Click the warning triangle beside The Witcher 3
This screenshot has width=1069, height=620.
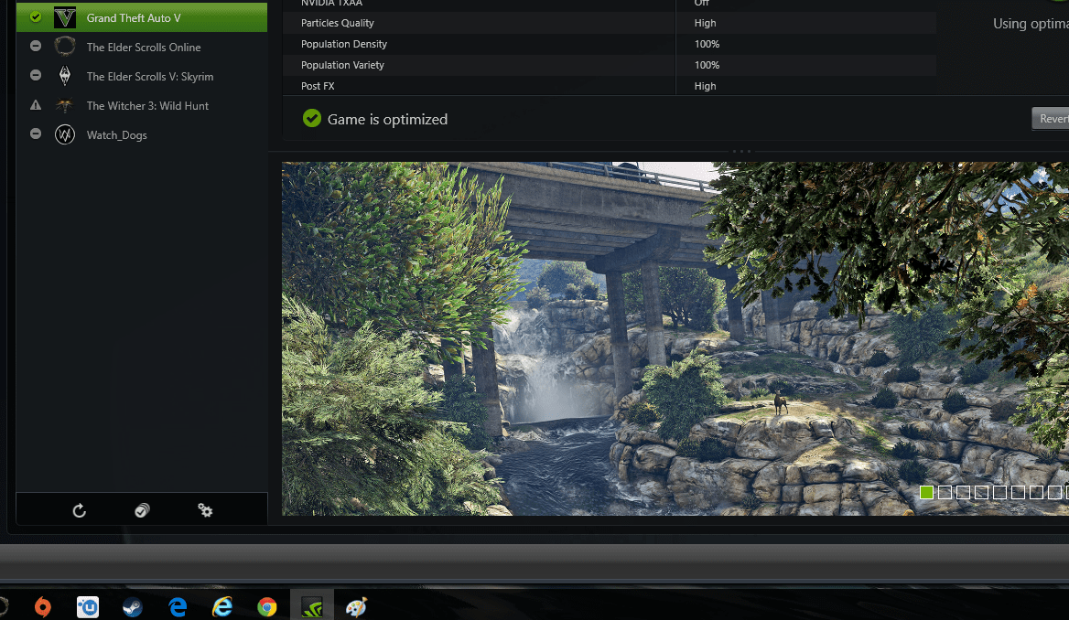(x=36, y=105)
